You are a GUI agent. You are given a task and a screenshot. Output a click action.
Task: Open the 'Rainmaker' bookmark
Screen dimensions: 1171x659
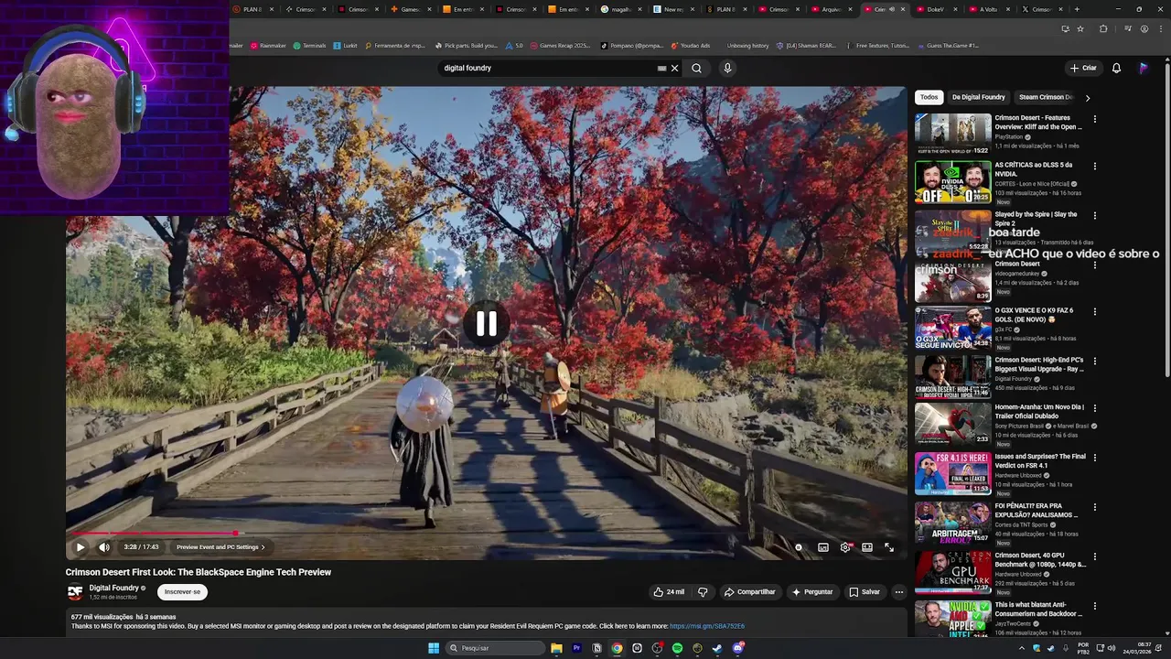(268, 45)
